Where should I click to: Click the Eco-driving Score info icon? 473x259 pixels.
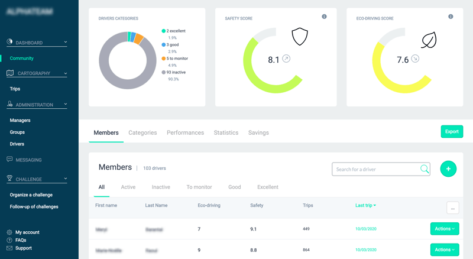[451, 17]
